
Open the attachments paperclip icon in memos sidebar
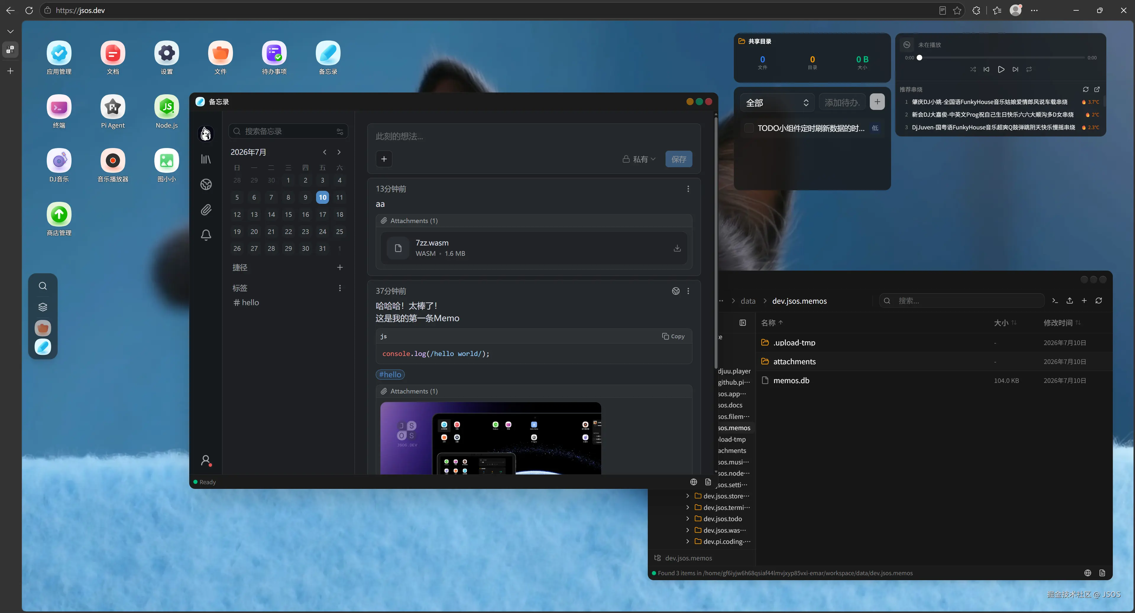pyautogui.click(x=206, y=210)
